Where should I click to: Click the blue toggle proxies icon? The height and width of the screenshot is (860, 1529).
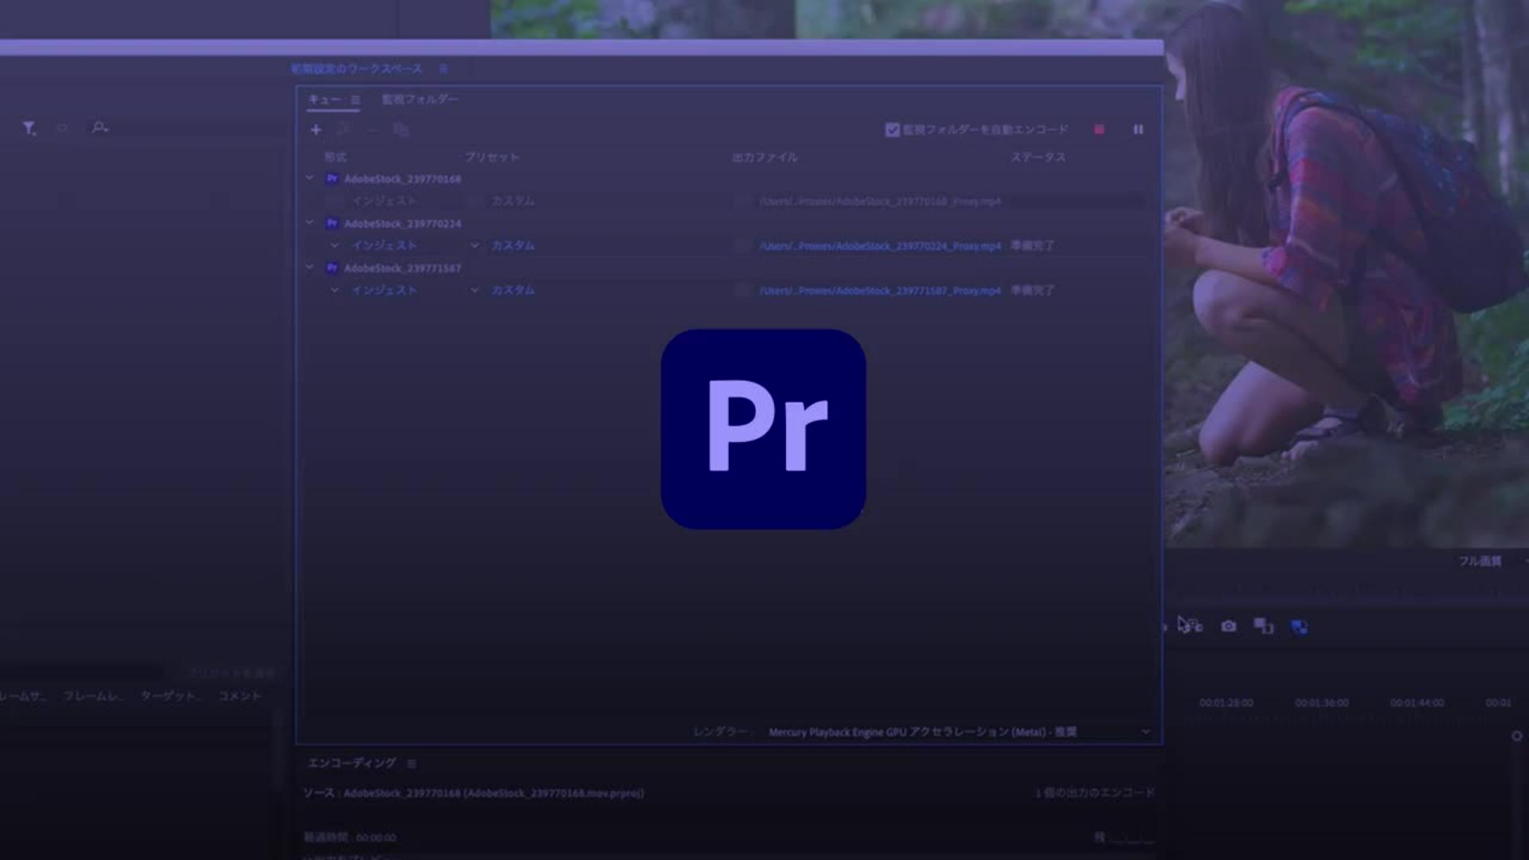(x=1299, y=627)
